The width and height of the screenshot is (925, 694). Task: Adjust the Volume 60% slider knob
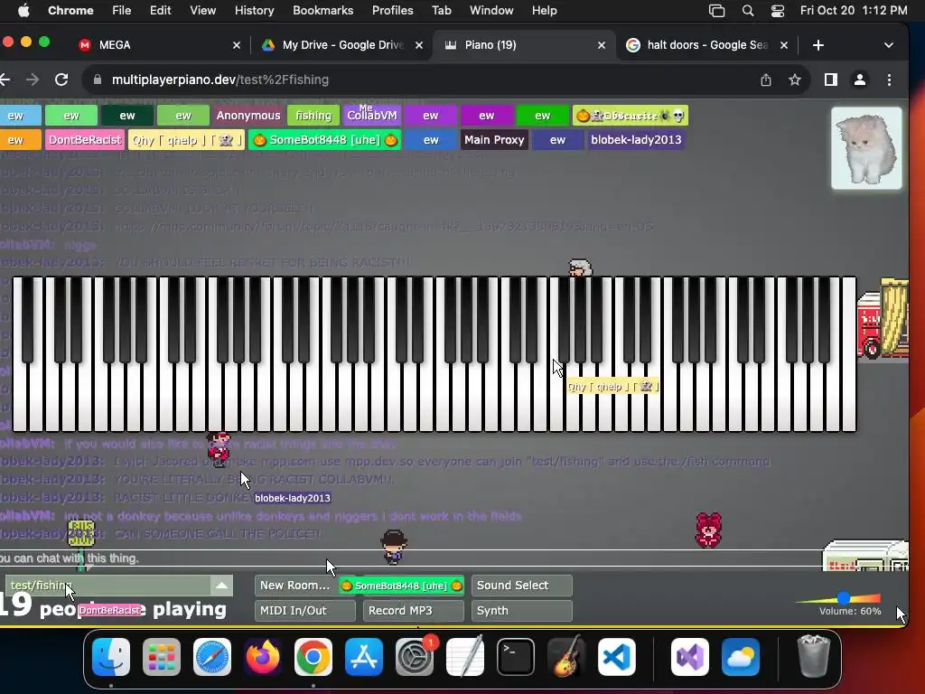coord(844,598)
